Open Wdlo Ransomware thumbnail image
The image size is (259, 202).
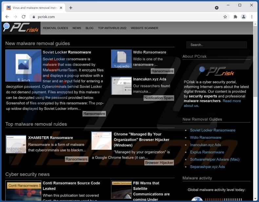coord(121,59)
